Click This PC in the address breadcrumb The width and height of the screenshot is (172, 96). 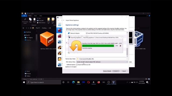point(38,28)
